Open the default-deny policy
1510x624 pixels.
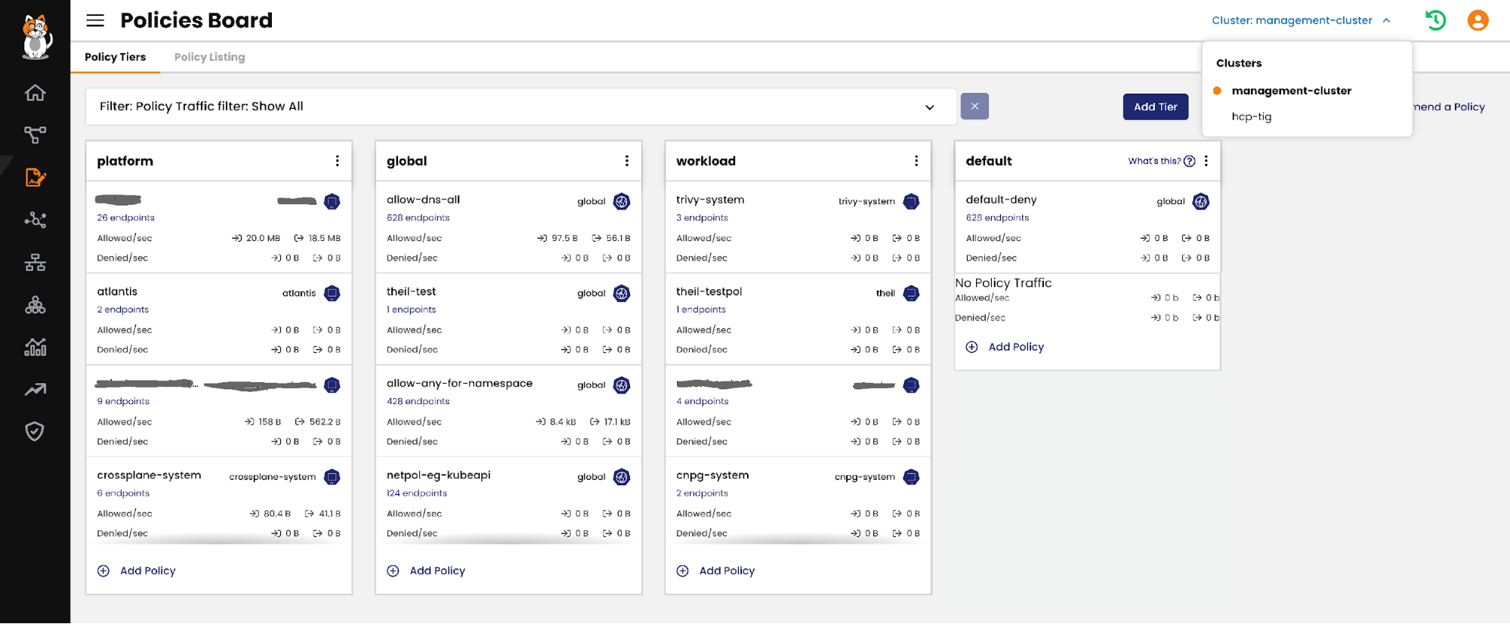[x=1001, y=200]
